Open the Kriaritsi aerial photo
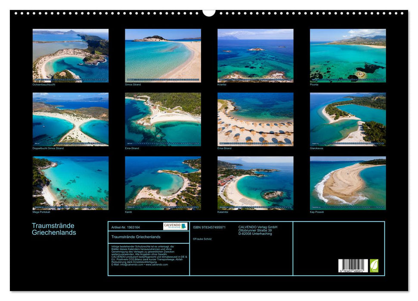 point(255,55)
